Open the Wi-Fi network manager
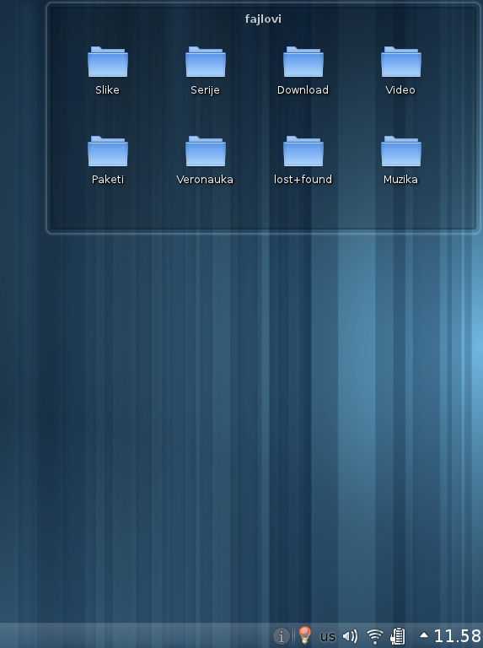Viewport: 483px width, 648px height. (x=375, y=636)
